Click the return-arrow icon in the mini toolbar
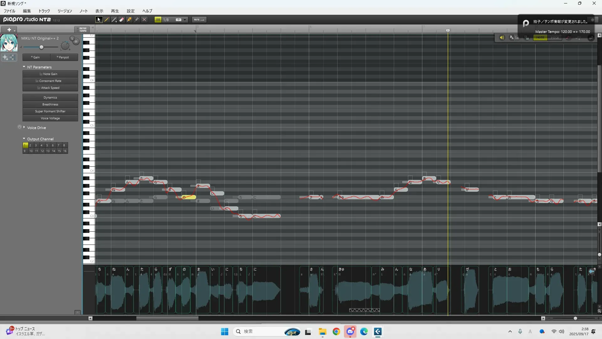 pyautogui.click(x=591, y=38)
